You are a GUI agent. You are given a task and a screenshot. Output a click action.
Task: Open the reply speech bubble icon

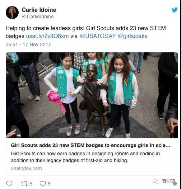[9, 184]
